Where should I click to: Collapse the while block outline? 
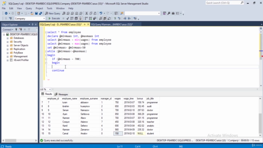[x=46, y=51]
